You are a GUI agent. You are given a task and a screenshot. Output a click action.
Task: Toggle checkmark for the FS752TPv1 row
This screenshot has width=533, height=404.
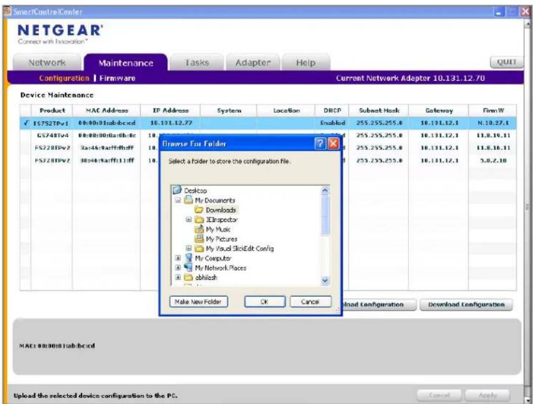(26, 123)
